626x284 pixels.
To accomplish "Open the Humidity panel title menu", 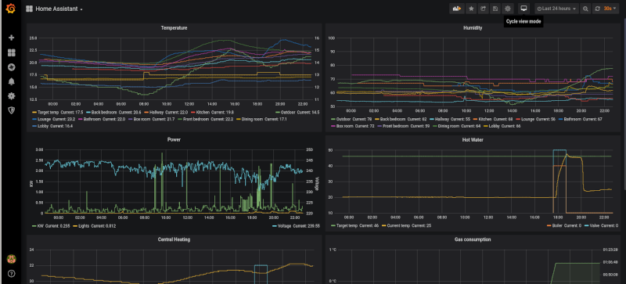I will (473, 28).
